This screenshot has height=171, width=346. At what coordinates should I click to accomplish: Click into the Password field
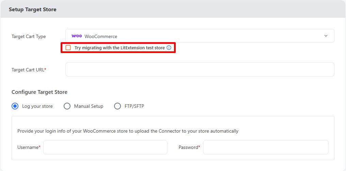266,147
